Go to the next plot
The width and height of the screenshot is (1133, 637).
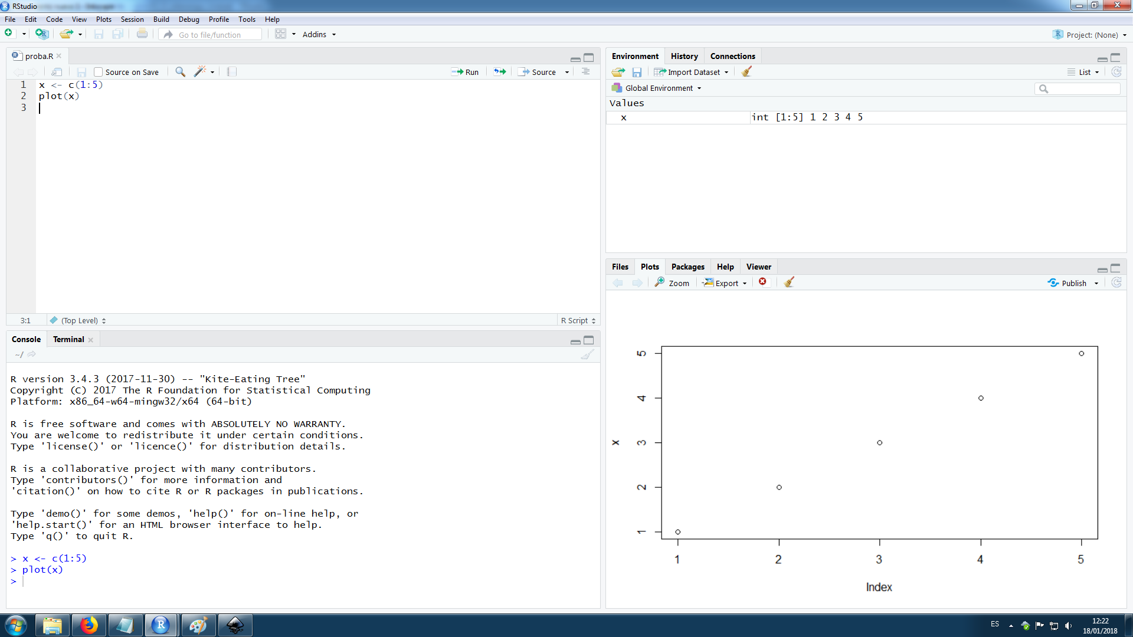pyautogui.click(x=637, y=283)
